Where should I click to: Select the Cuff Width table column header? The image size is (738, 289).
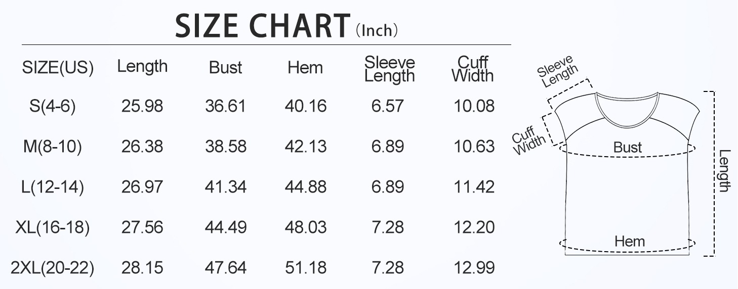pyautogui.click(x=472, y=69)
